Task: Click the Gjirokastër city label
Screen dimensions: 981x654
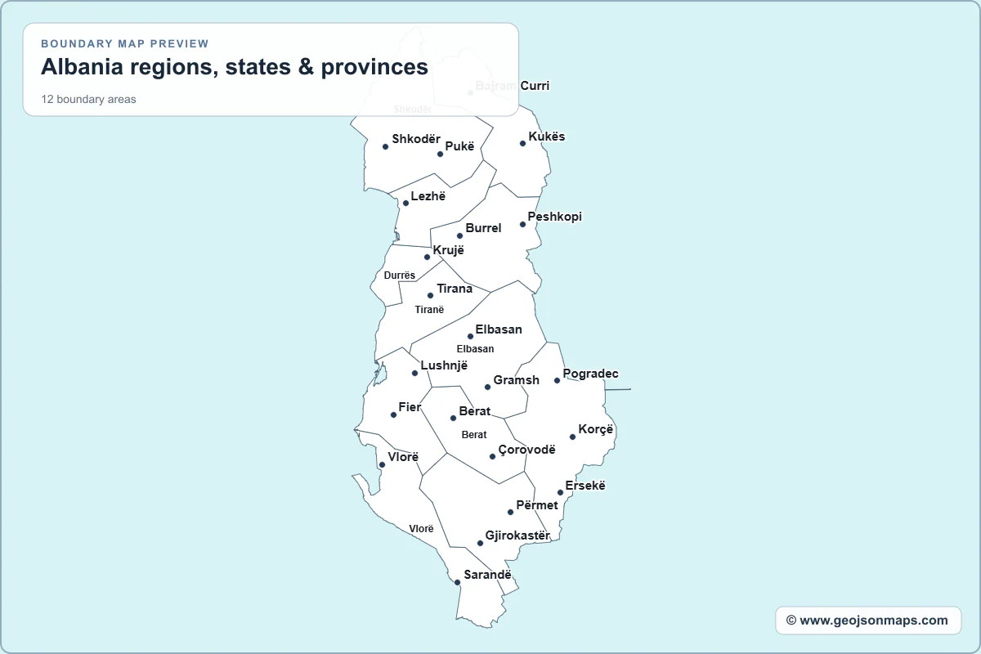Action: 517,536
